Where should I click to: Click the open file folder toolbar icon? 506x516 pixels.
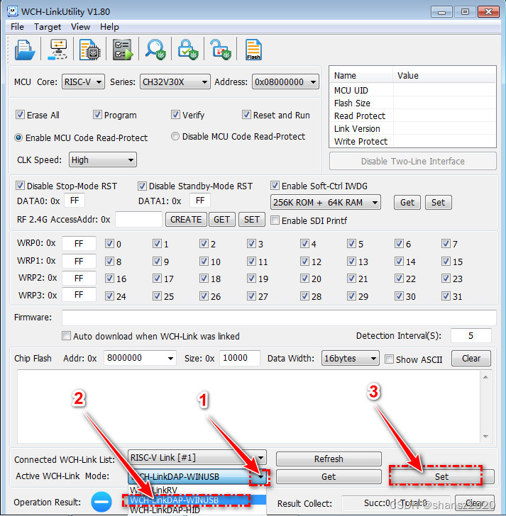pos(25,50)
